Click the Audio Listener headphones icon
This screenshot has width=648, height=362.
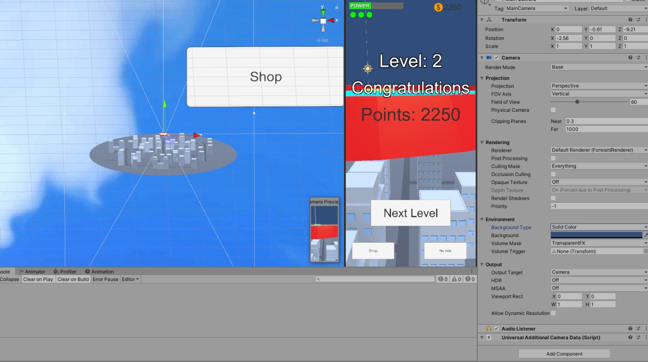pos(489,329)
